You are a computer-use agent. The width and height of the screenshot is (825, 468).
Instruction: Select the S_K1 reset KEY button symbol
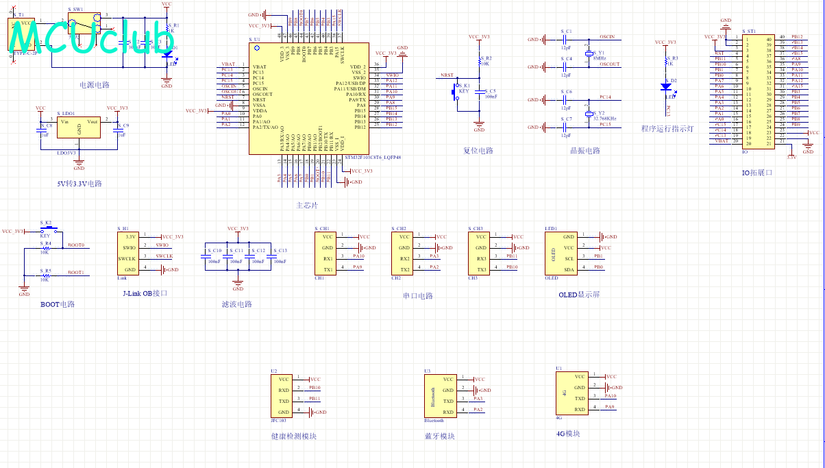pos(456,90)
